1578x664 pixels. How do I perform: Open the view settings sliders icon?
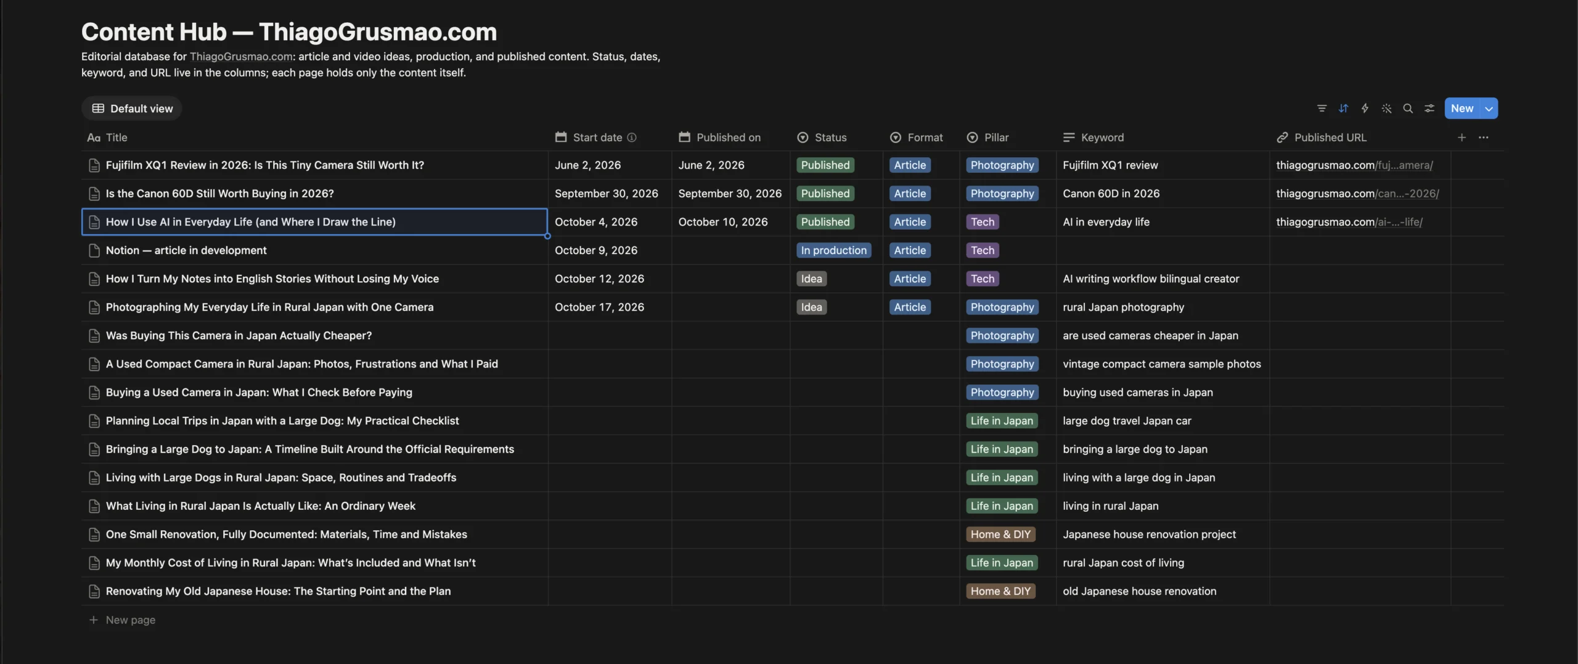pos(1429,109)
